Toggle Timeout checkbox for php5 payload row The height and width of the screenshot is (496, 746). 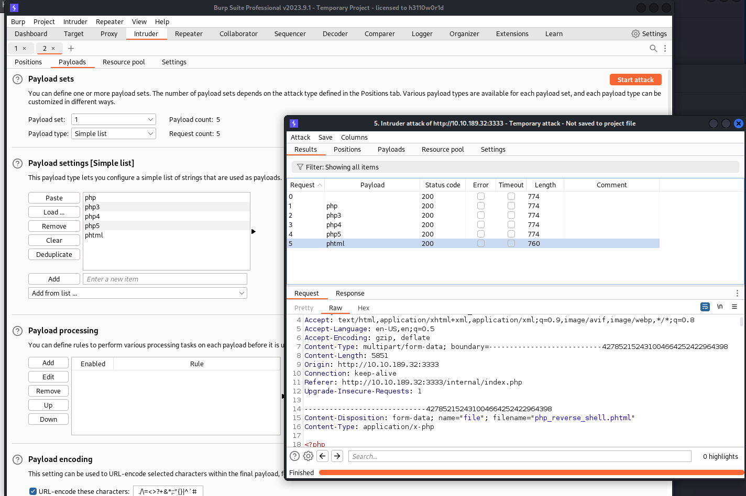pos(511,234)
